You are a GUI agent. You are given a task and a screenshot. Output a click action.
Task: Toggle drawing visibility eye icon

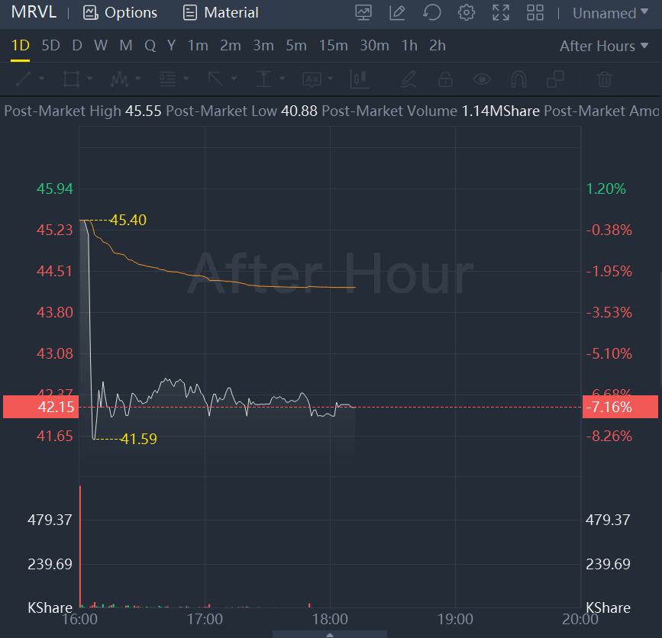pos(482,79)
